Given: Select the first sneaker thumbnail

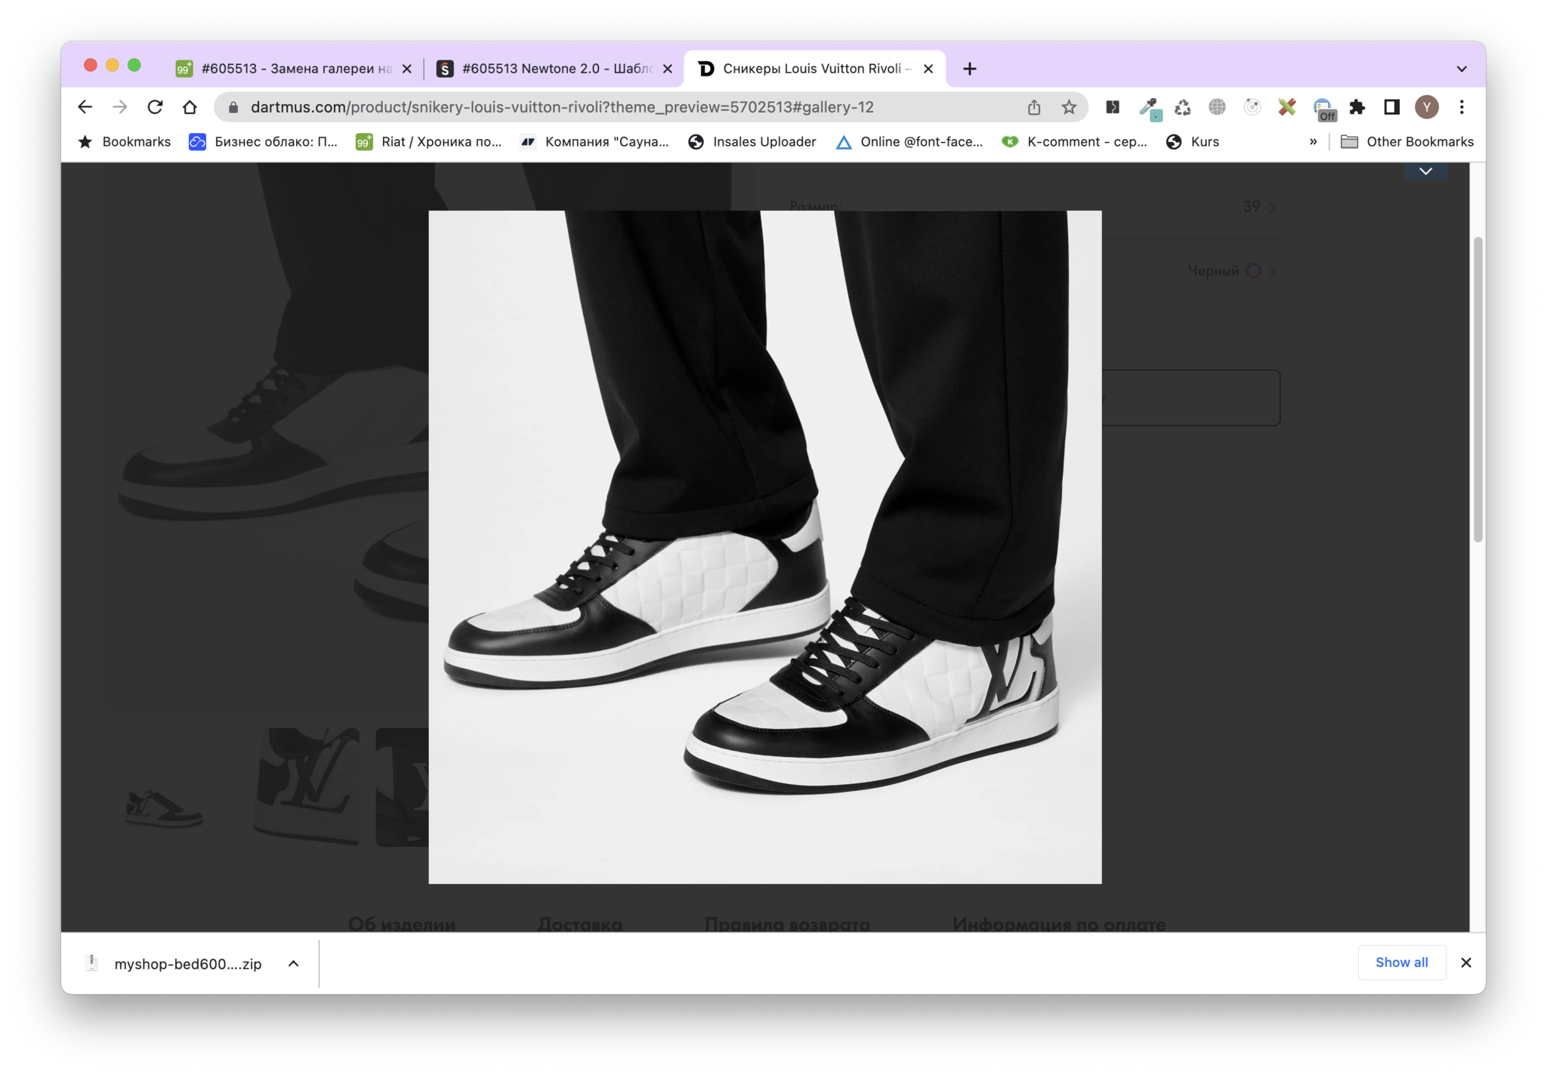Looking at the screenshot, I should pos(164,786).
